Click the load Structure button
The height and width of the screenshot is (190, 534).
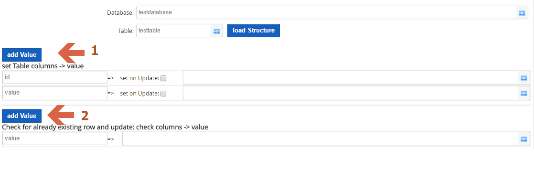(x=253, y=31)
